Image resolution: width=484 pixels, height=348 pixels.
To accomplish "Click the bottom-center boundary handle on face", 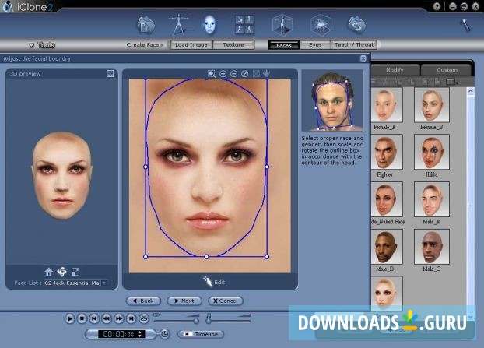I will (206, 257).
